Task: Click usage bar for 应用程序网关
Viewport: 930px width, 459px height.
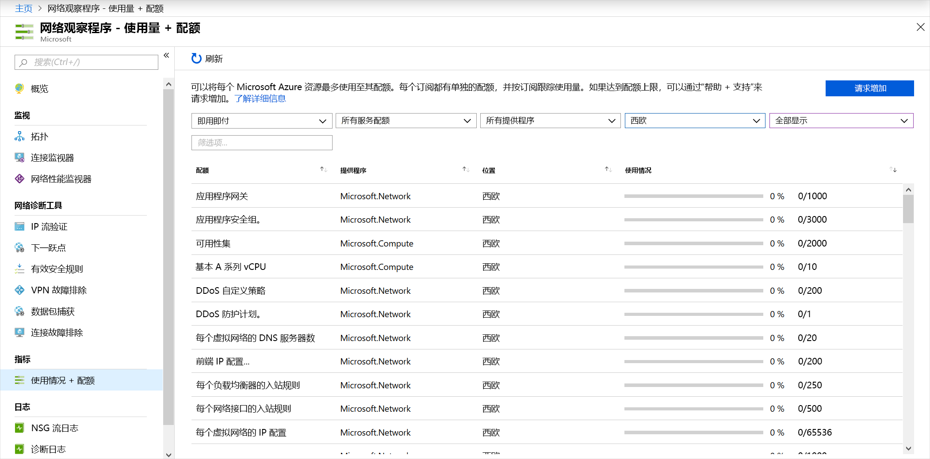Action: tap(694, 196)
